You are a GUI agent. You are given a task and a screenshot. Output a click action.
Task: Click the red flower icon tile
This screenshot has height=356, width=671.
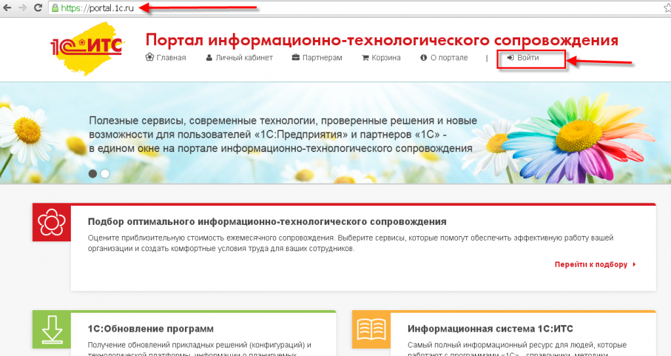tap(51, 223)
